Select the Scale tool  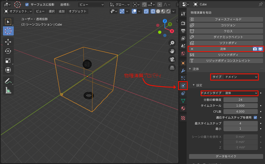pos(8,60)
